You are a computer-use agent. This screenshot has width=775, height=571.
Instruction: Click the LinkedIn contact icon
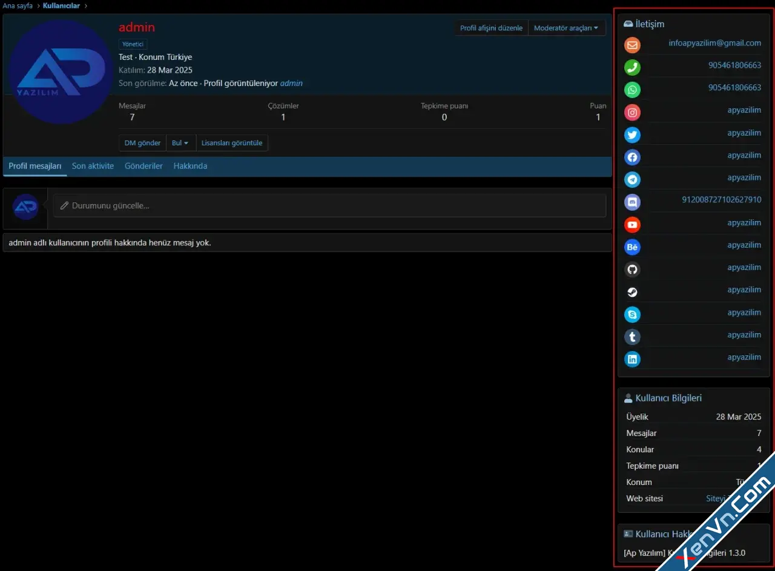point(632,359)
